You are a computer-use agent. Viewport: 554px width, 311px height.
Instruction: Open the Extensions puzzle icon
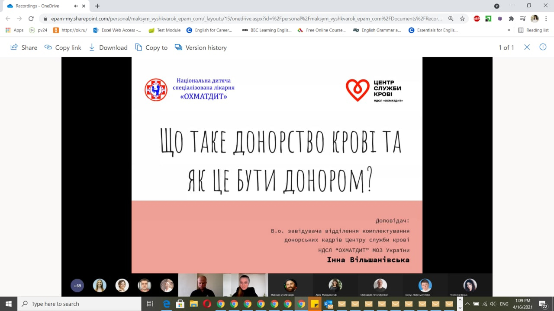(511, 19)
